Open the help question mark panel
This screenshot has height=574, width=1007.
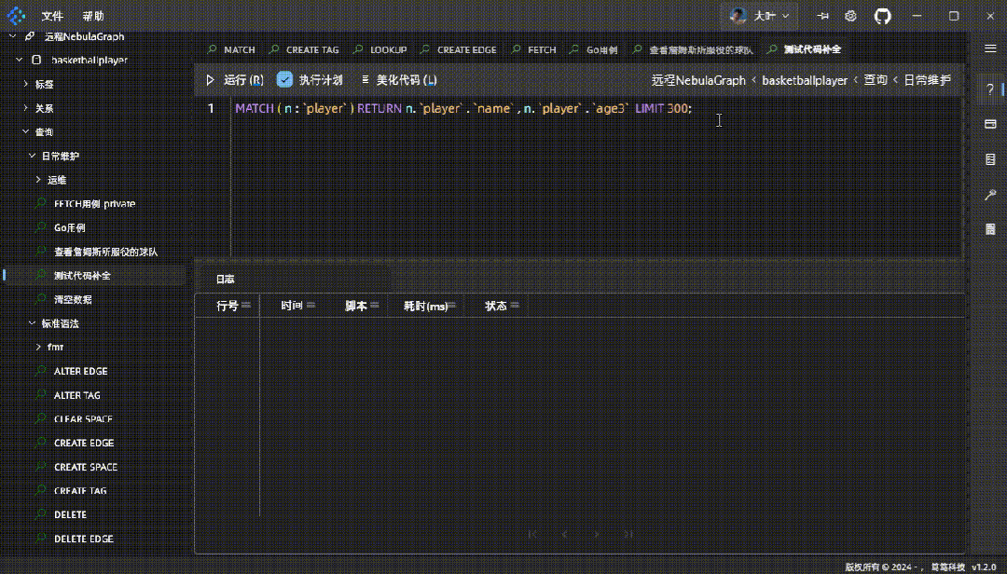(990, 89)
